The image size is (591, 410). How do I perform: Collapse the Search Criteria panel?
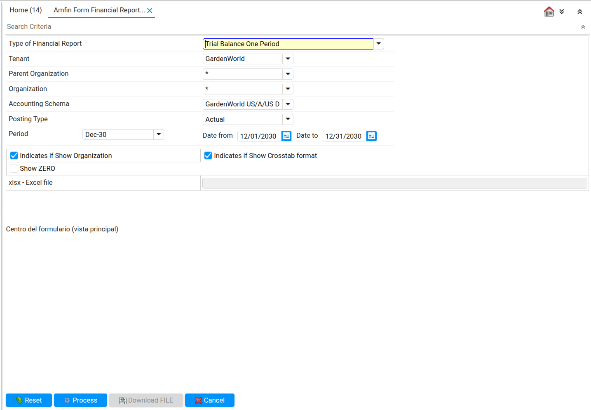[583, 27]
